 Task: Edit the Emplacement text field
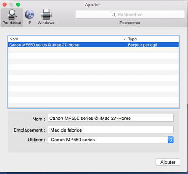[x=111, y=130]
